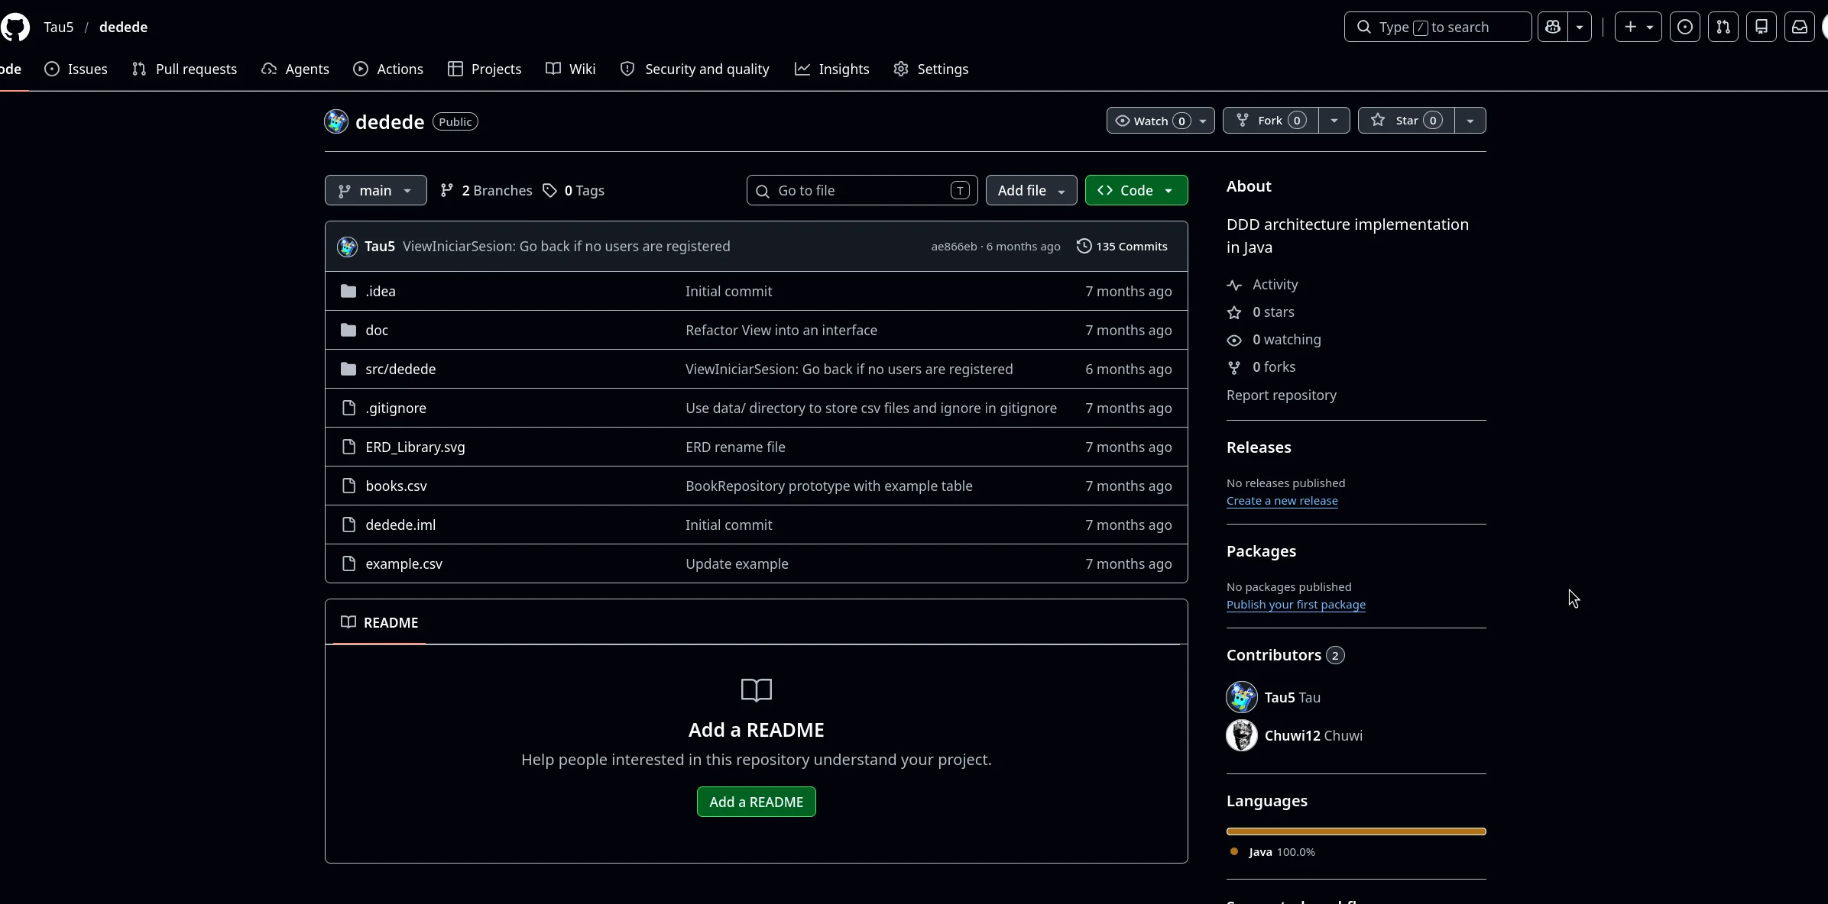The height and width of the screenshot is (904, 1828).
Task: Click the dedede.iml file icon
Action: (x=348, y=525)
